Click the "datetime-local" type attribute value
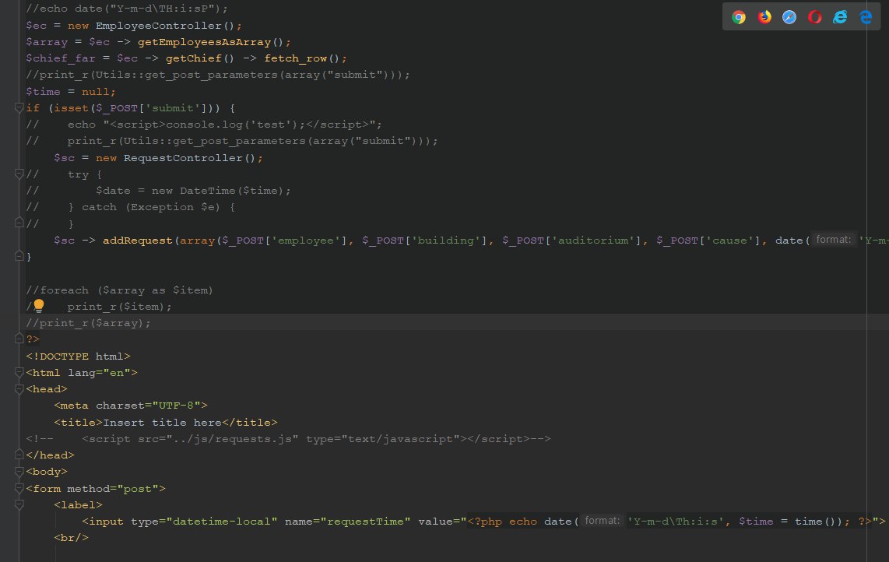Image resolution: width=889 pixels, height=562 pixels. coord(222,522)
